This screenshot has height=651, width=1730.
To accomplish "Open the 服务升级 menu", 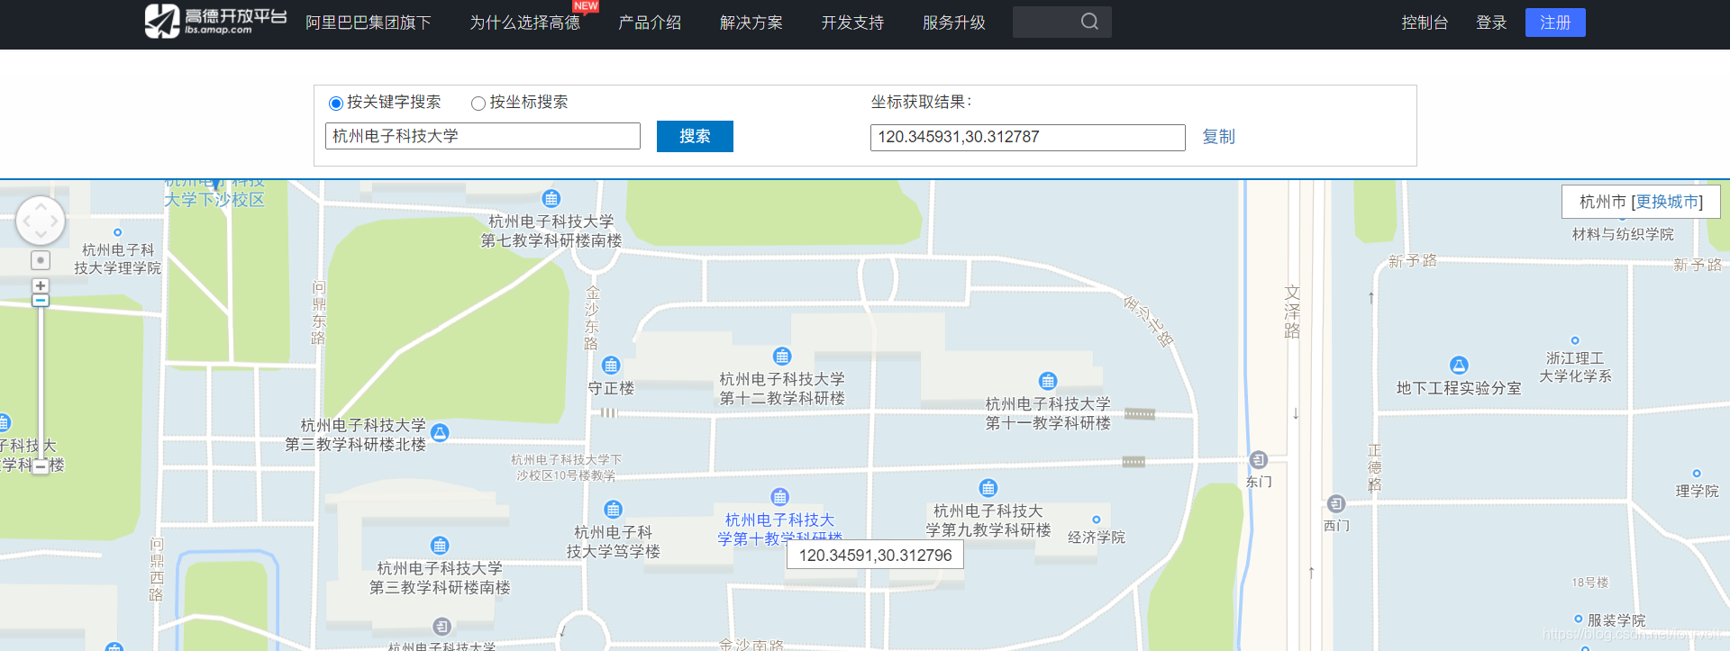I will [954, 23].
